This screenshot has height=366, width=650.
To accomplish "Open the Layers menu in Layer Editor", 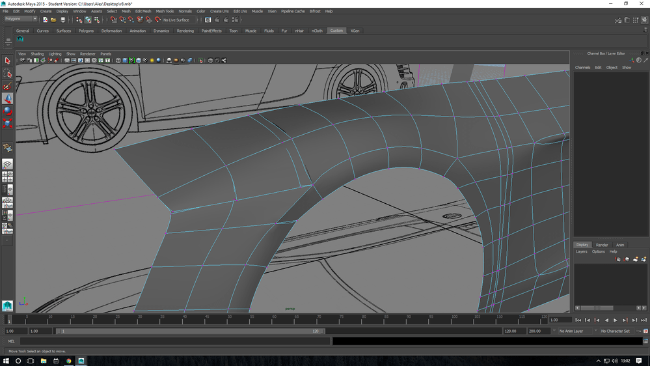I will pyautogui.click(x=581, y=251).
